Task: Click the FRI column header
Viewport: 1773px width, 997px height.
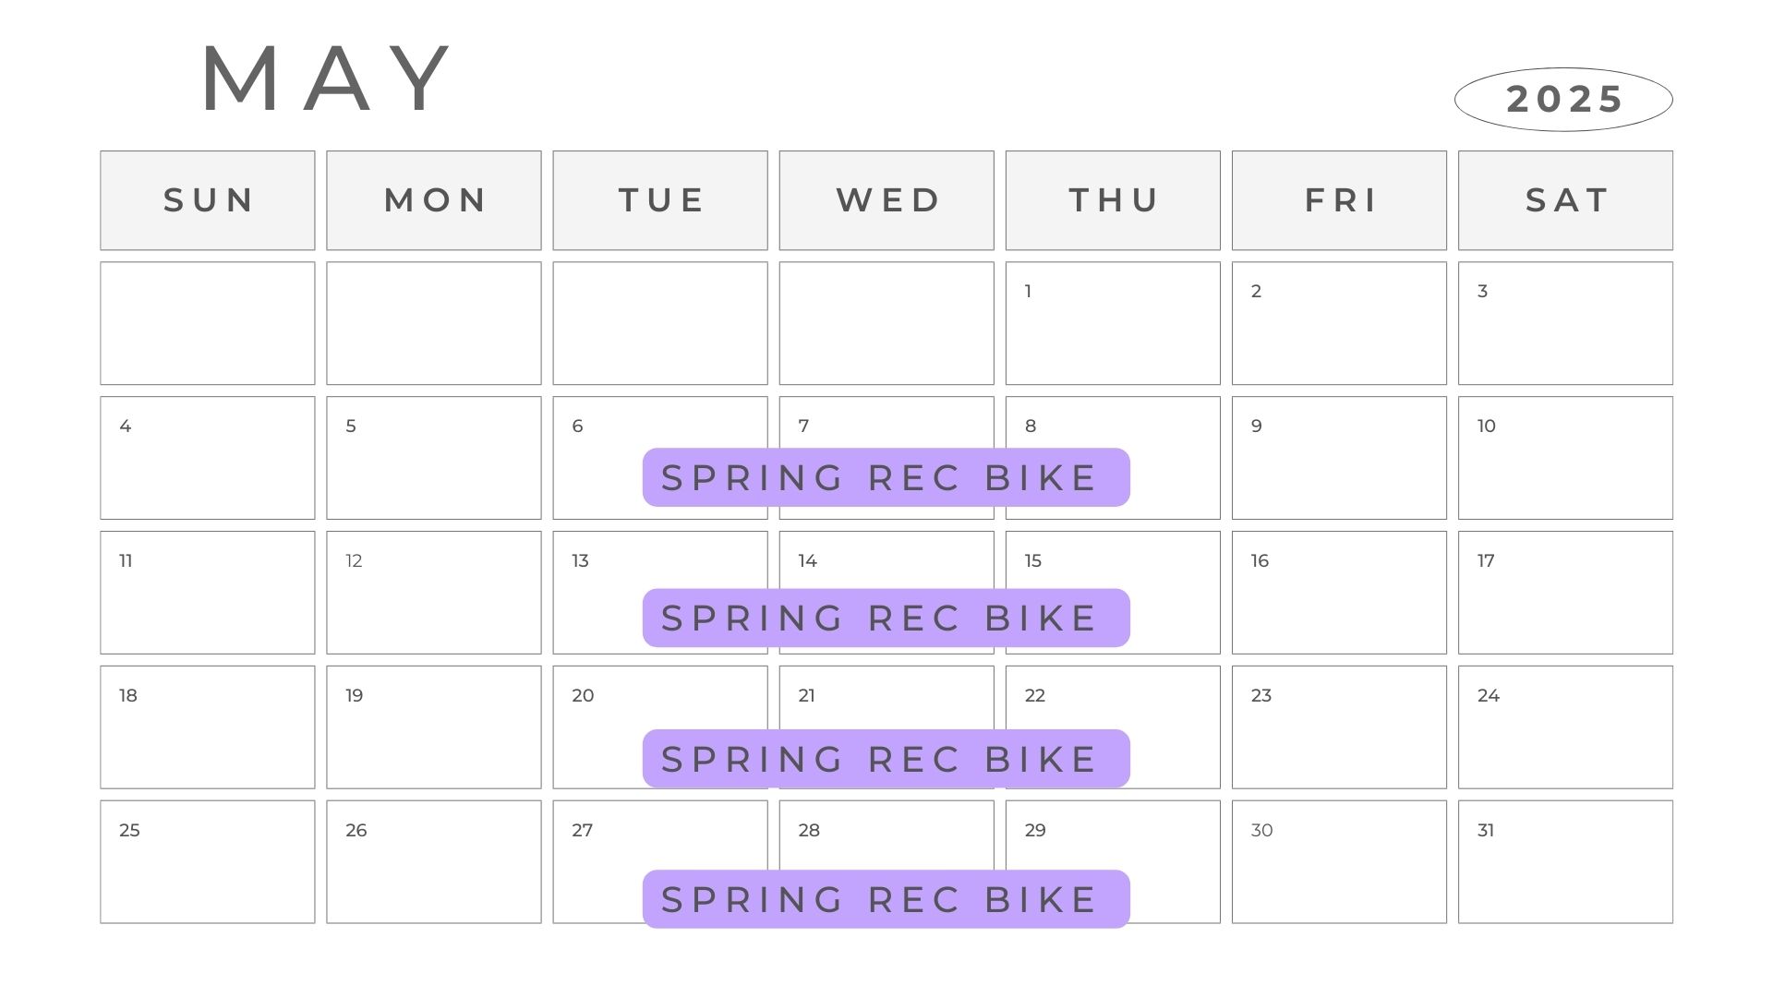Action: coord(1339,200)
